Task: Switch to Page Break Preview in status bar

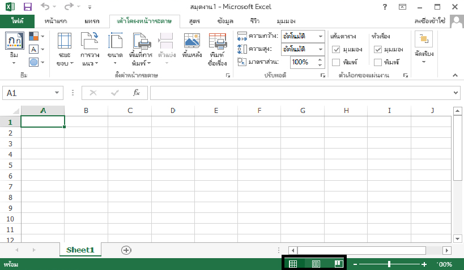Action: click(x=339, y=264)
